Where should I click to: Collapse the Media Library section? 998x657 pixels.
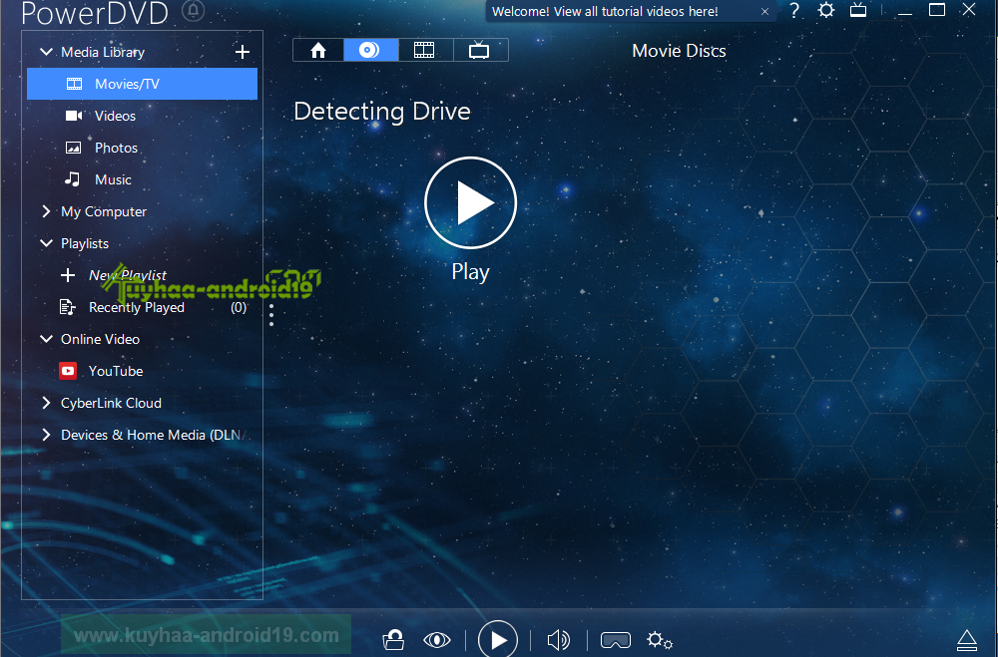(x=46, y=52)
